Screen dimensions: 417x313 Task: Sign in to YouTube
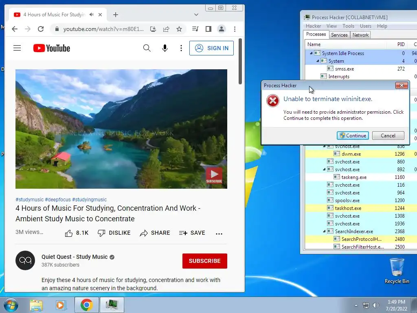coord(211,48)
